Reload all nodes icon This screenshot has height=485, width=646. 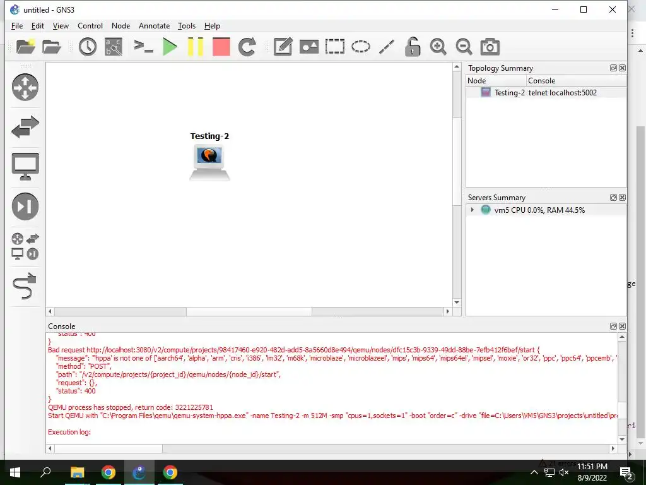coord(247,47)
